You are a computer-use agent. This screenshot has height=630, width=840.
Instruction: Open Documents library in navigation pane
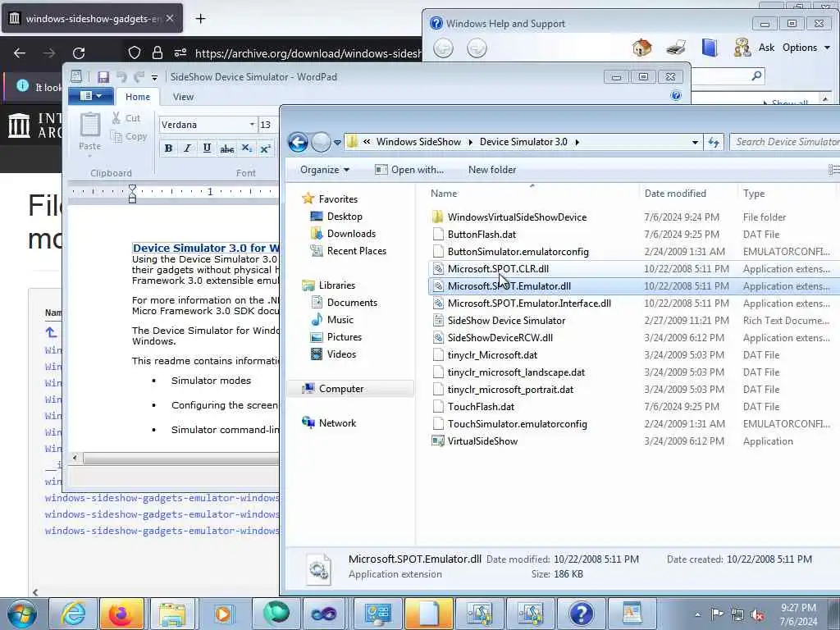[352, 303]
